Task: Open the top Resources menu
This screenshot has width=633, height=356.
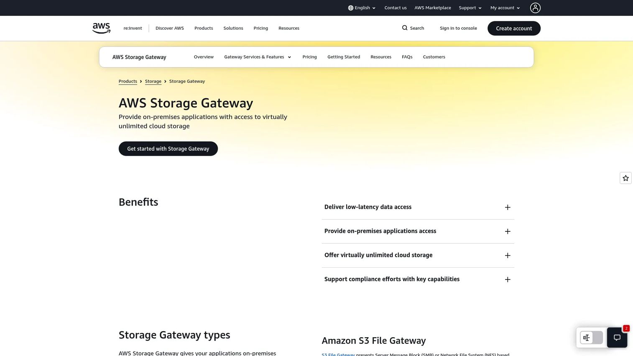Action: pyautogui.click(x=289, y=28)
